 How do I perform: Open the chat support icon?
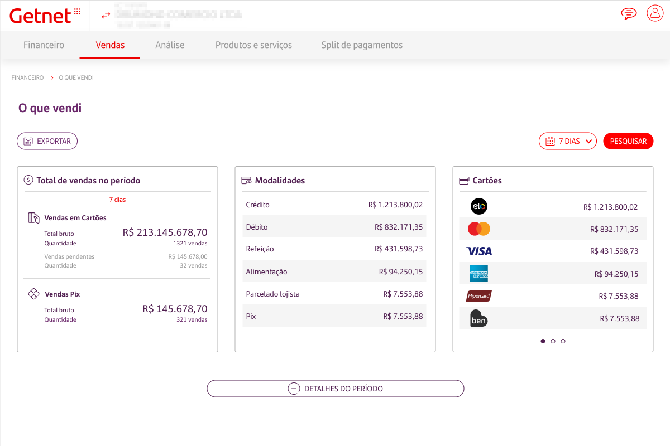pyautogui.click(x=629, y=13)
